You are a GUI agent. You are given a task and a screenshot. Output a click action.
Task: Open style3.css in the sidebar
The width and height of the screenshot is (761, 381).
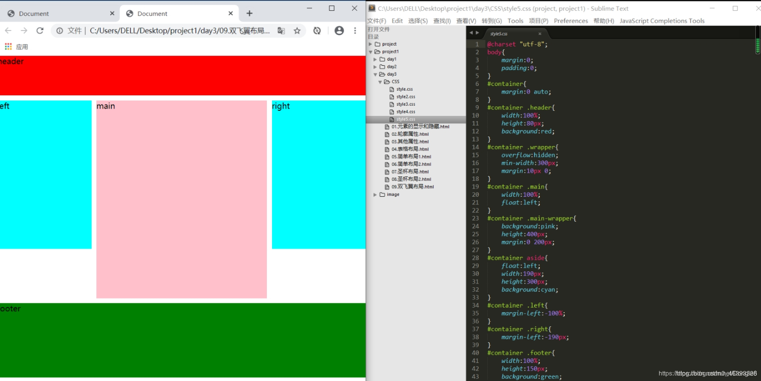click(405, 104)
